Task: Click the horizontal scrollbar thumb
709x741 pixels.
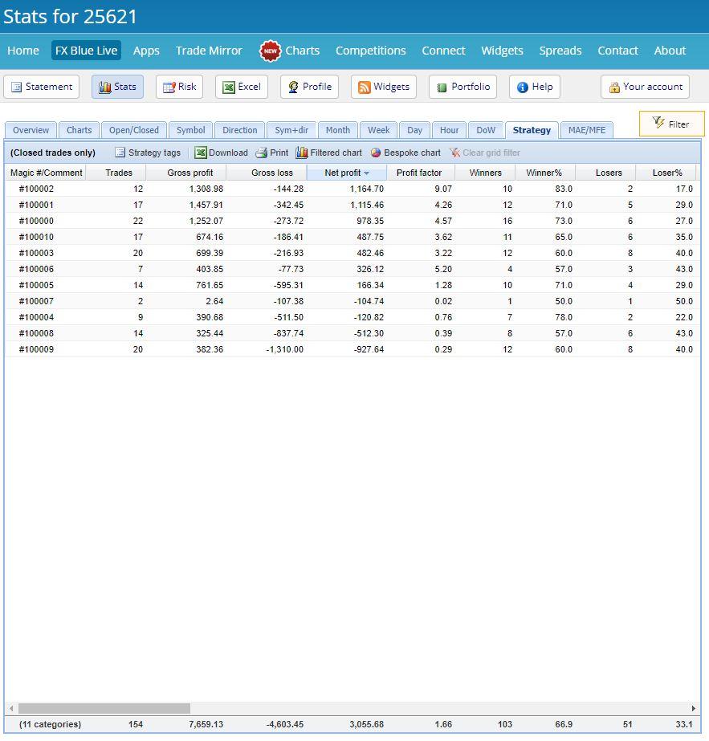Action: pyautogui.click(x=104, y=708)
